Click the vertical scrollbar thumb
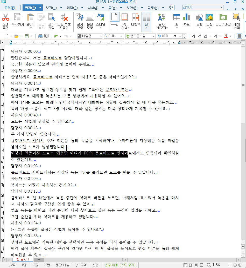246x268 pixels. click(243, 84)
